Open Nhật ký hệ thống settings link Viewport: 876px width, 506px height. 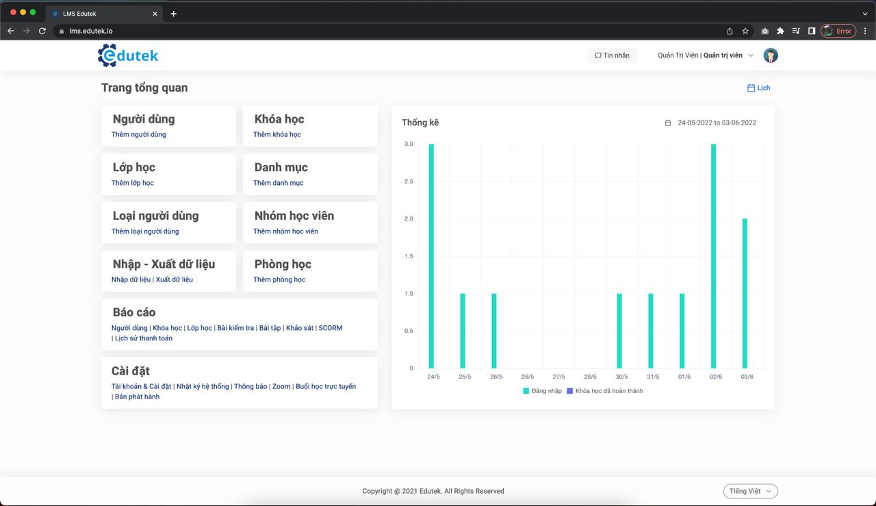click(x=203, y=386)
